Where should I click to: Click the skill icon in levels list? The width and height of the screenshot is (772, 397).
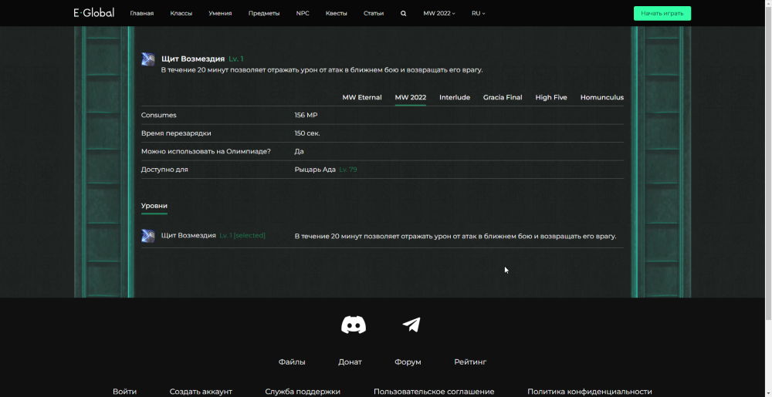(148, 236)
